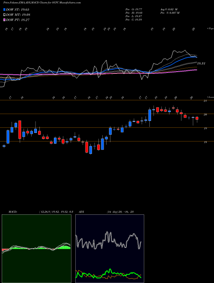Open the green MACD indicator chart
This screenshot has height=283, width=214.
click(36, 249)
